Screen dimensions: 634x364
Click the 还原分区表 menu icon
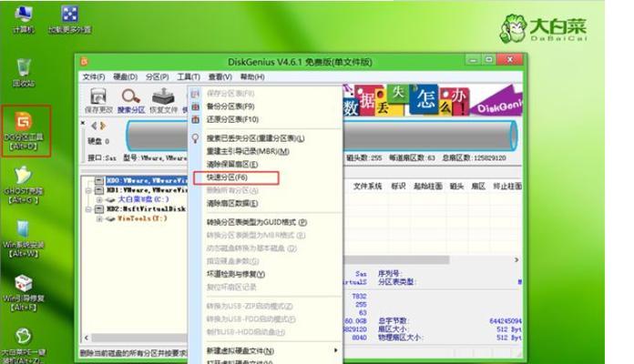[195, 119]
